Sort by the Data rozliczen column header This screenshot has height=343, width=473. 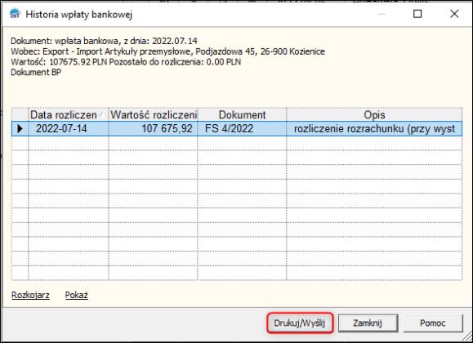point(69,114)
